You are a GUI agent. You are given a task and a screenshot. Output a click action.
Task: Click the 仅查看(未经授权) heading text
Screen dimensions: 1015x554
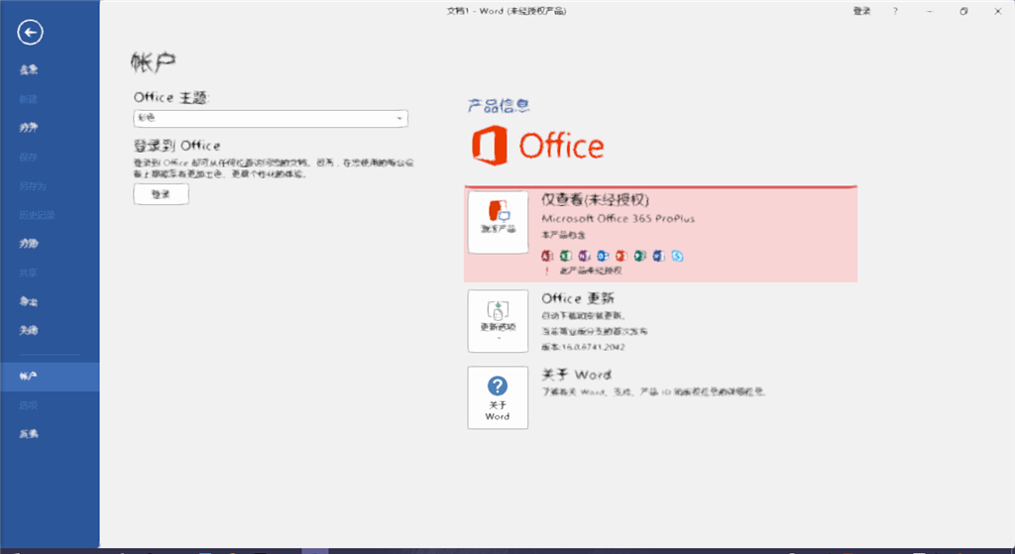point(595,200)
